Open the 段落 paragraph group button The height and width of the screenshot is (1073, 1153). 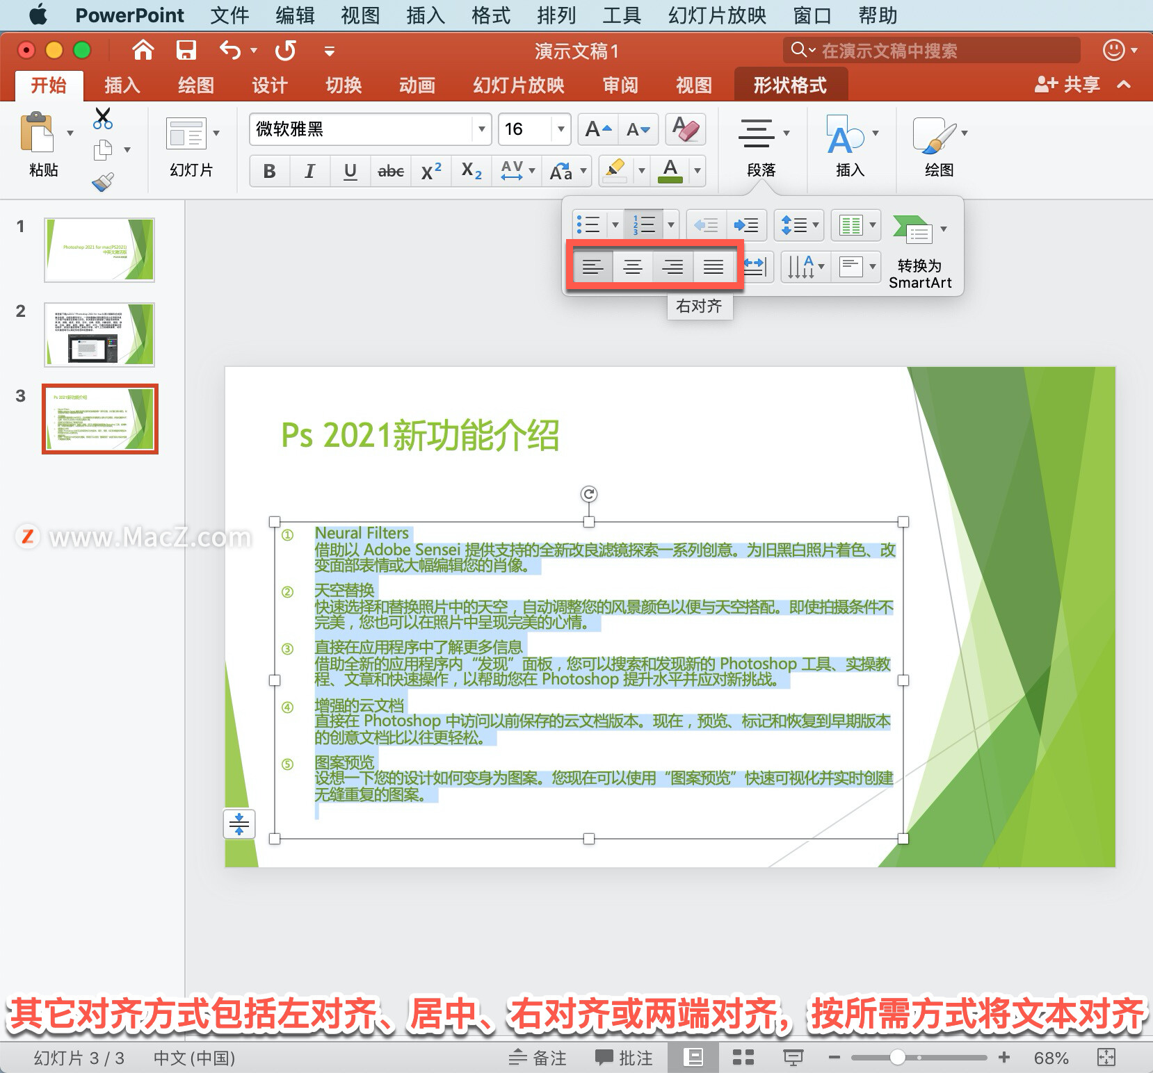[761, 147]
